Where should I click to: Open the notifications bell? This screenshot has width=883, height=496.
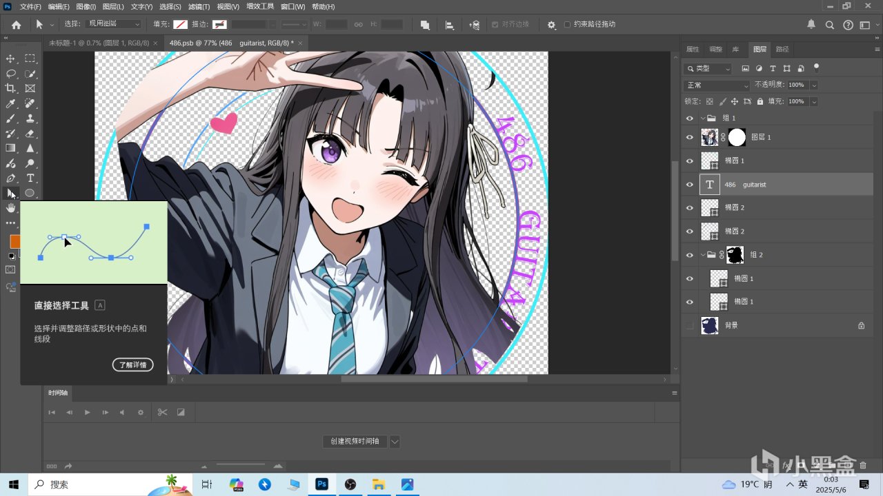point(811,25)
